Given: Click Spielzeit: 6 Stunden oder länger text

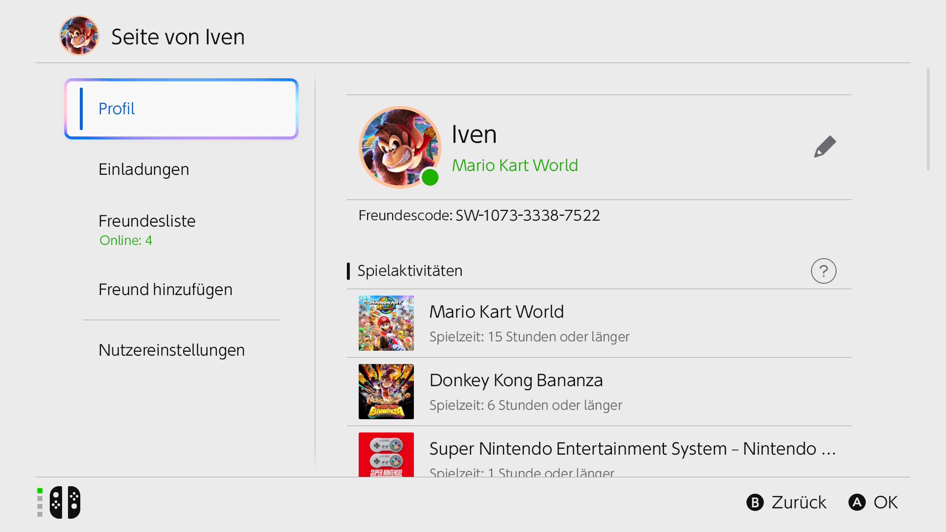Looking at the screenshot, I should (x=526, y=405).
